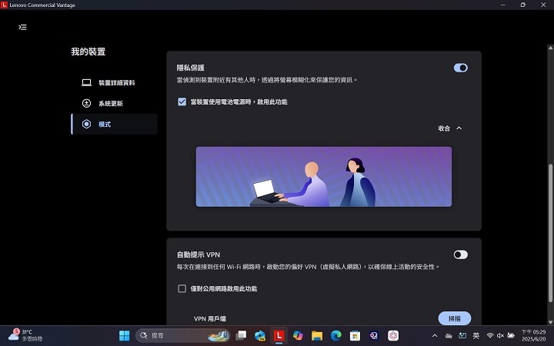Click the privacy guard illustration image

click(324, 177)
